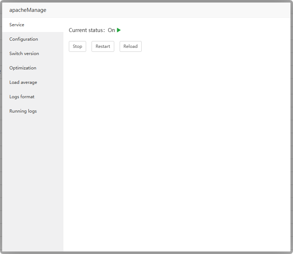Switch to the Configuration tab

[24, 39]
